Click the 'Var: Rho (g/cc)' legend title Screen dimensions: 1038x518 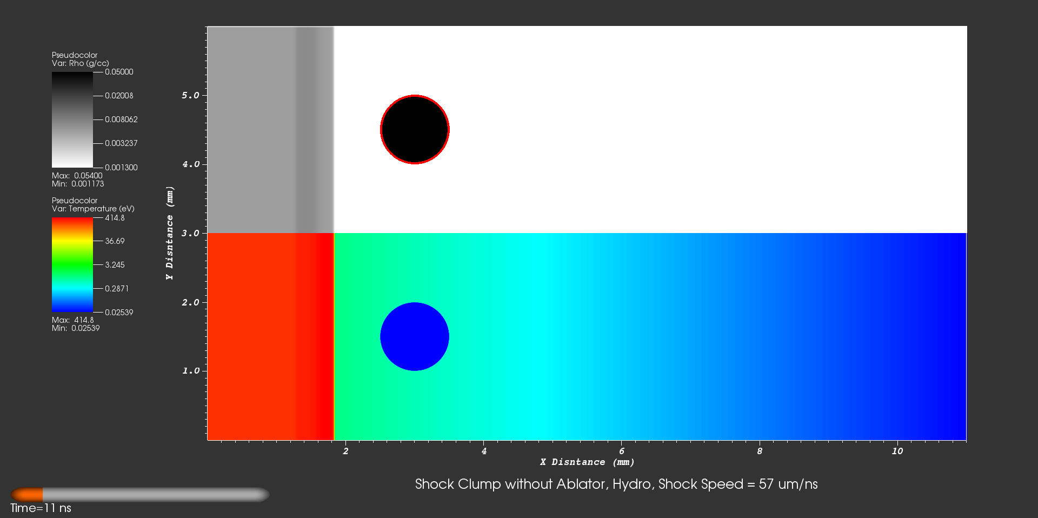point(81,63)
